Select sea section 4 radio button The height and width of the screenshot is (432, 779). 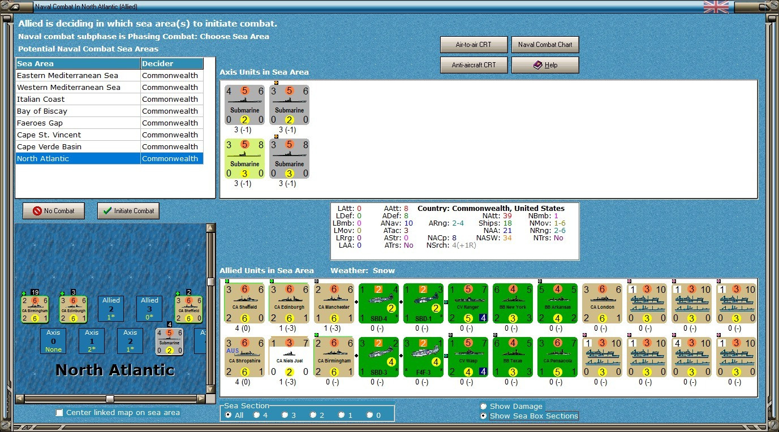tap(257, 415)
